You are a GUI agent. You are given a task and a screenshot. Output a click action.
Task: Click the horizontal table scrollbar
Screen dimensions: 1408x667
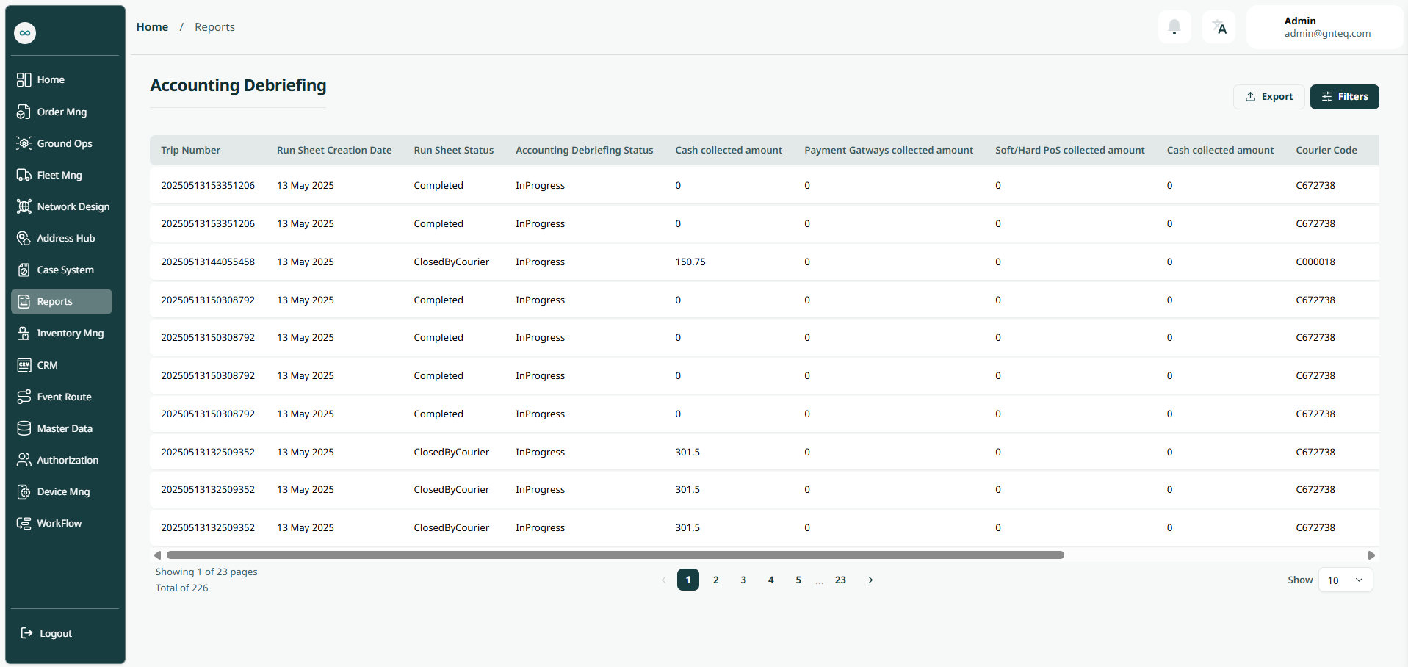[x=615, y=555]
